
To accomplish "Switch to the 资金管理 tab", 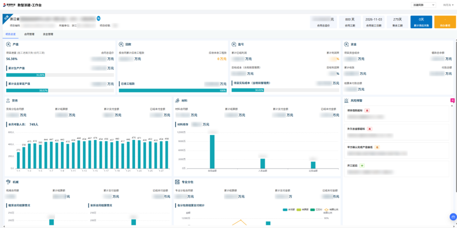I will point(48,34).
